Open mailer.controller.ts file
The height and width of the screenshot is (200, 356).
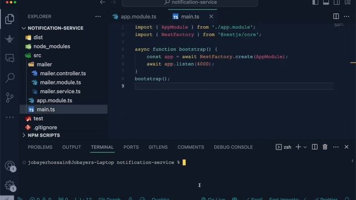click(x=63, y=73)
